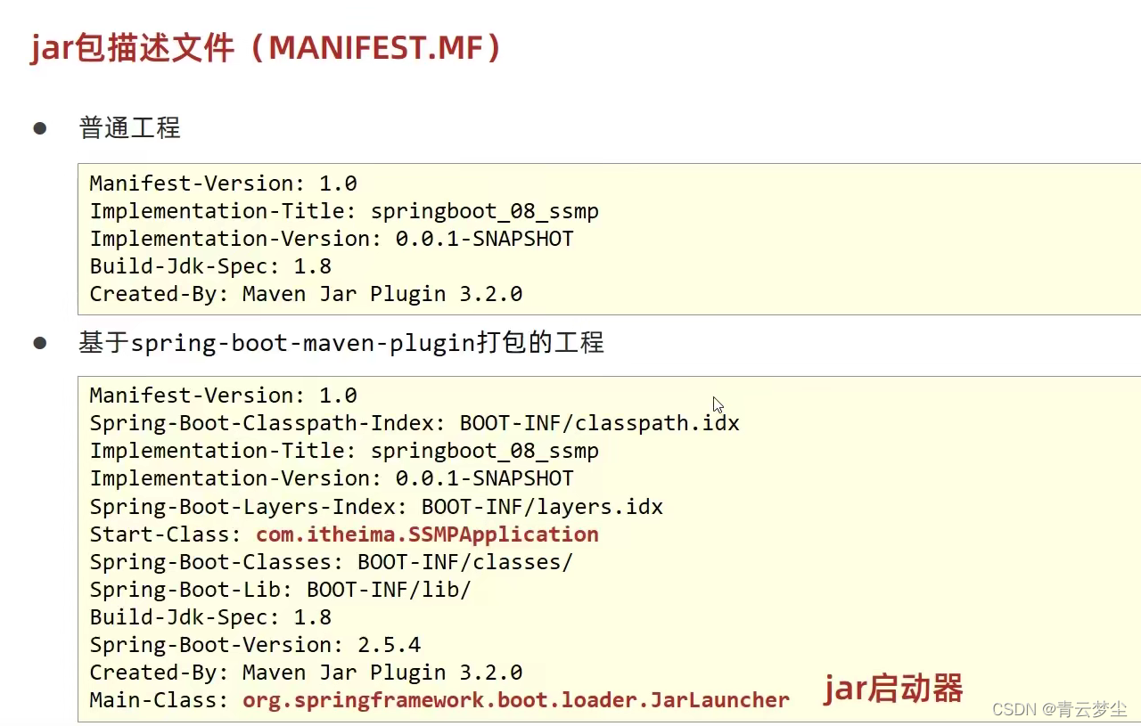Screen dimensions: 1141x726
Task: Click 'Spring-Boot-Version: 2.5.4' line
Action: tap(255, 645)
